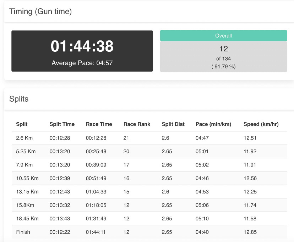Select the 2.6 Km split row label
This screenshot has width=294, height=242.
[24, 138]
